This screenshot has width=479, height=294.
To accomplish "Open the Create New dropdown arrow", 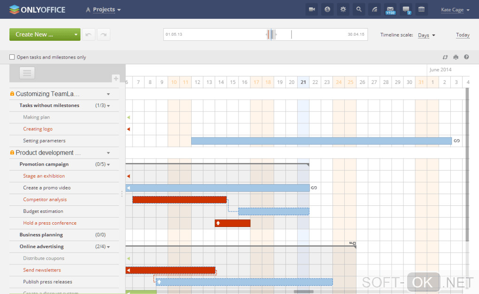I will tap(76, 34).
